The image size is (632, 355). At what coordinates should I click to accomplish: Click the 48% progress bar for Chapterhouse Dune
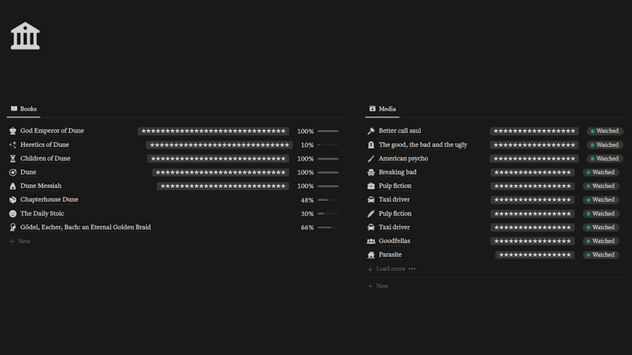(328, 200)
